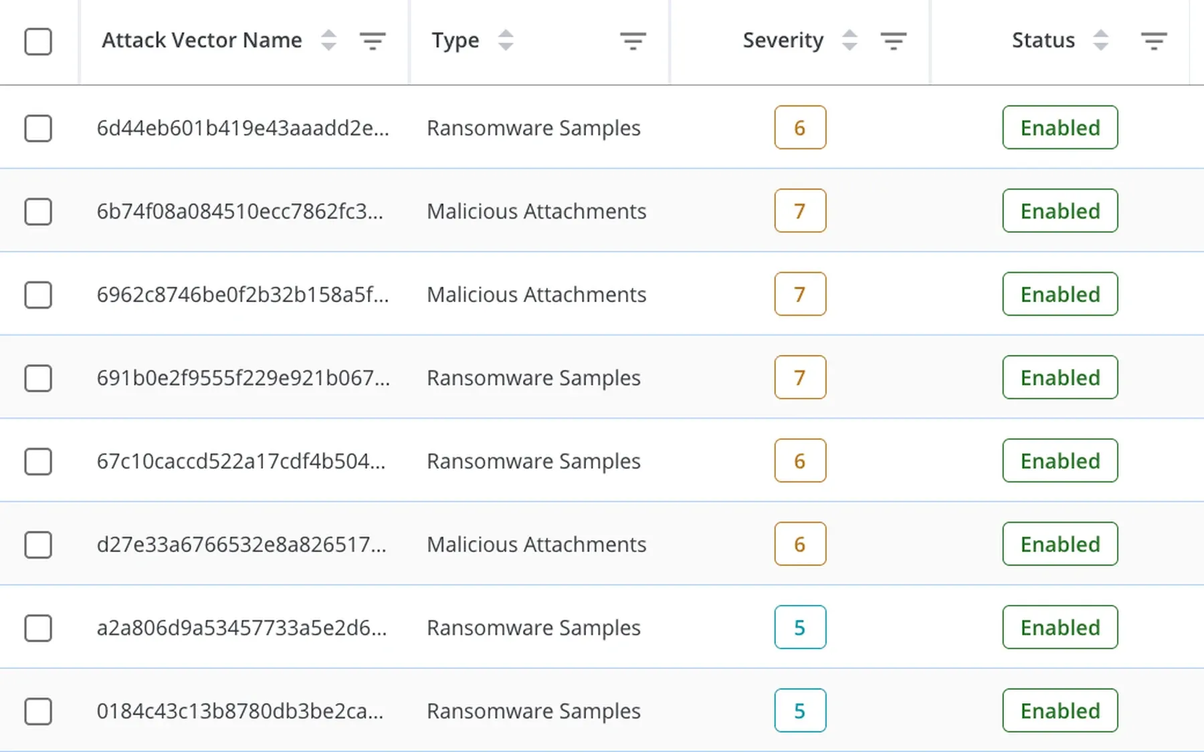Viewport: 1204px width, 752px height.
Task: Click Enabled status for 6962c8746be0f2b32b158a5f
Action: point(1060,294)
